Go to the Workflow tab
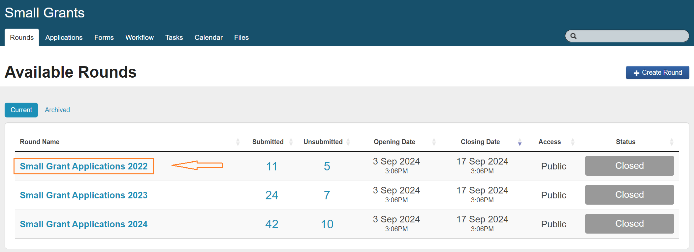 tap(140, 38)
